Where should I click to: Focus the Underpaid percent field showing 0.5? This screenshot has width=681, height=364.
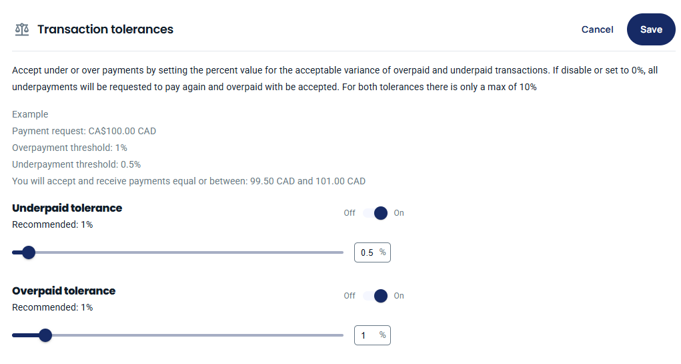point(372,252)
